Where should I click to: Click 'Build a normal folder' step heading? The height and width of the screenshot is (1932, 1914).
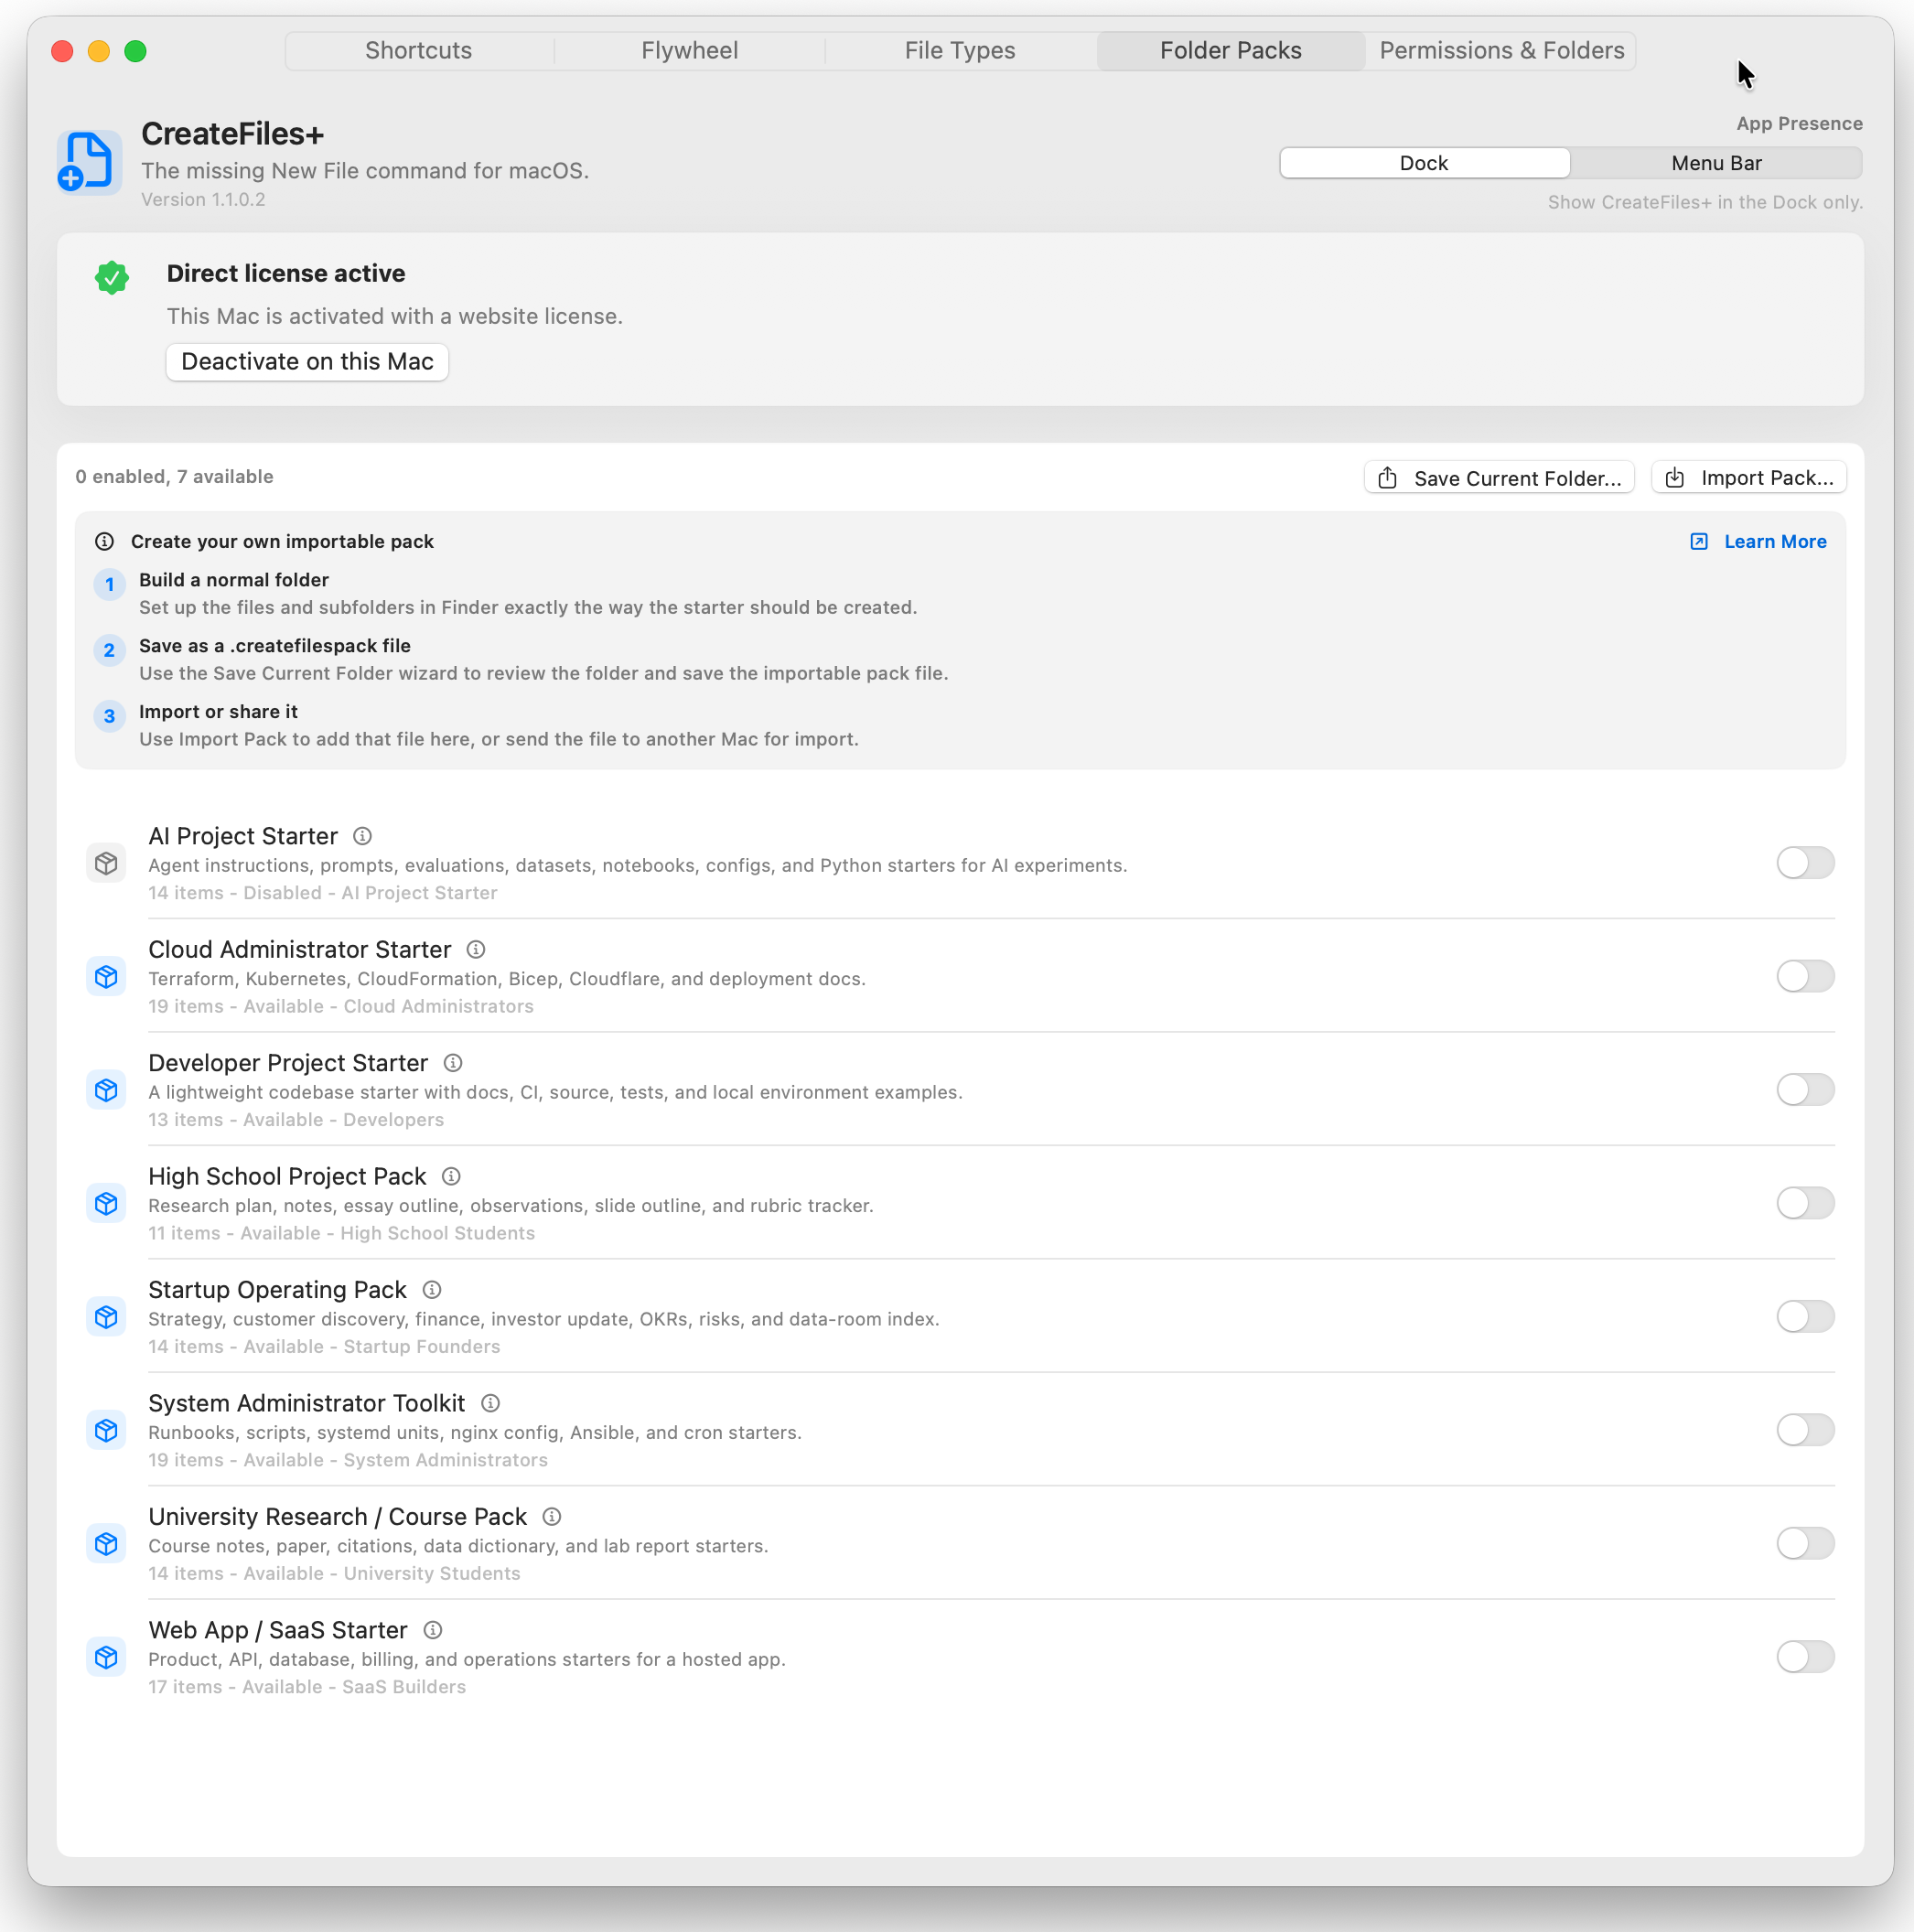234,580
